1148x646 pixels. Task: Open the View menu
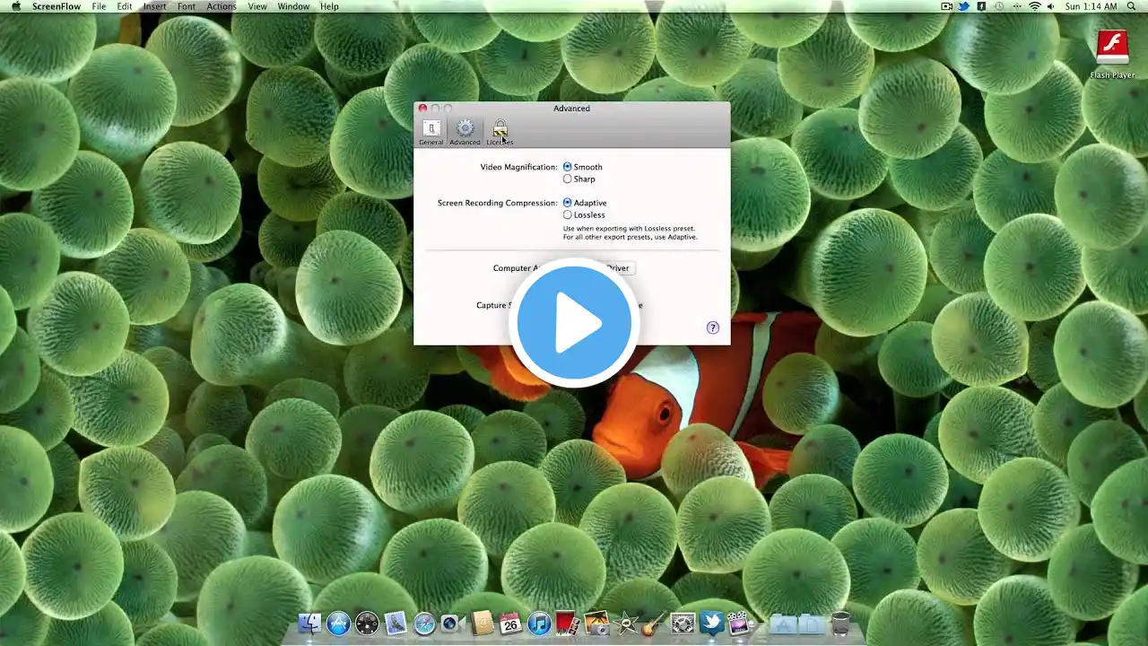pyautogui.click(x=257, y=6)
